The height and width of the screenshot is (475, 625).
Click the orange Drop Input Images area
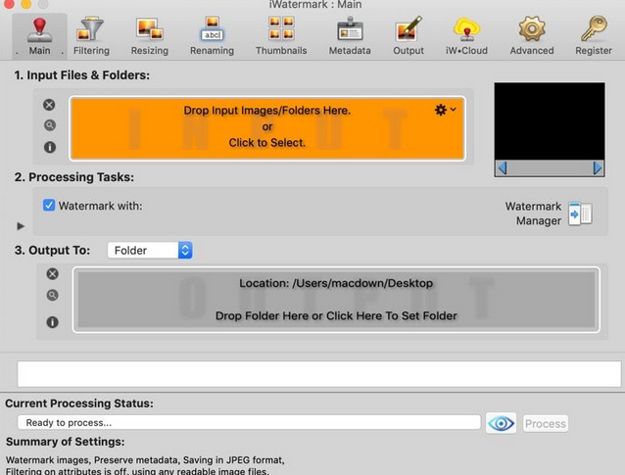[x=267, y=128]
